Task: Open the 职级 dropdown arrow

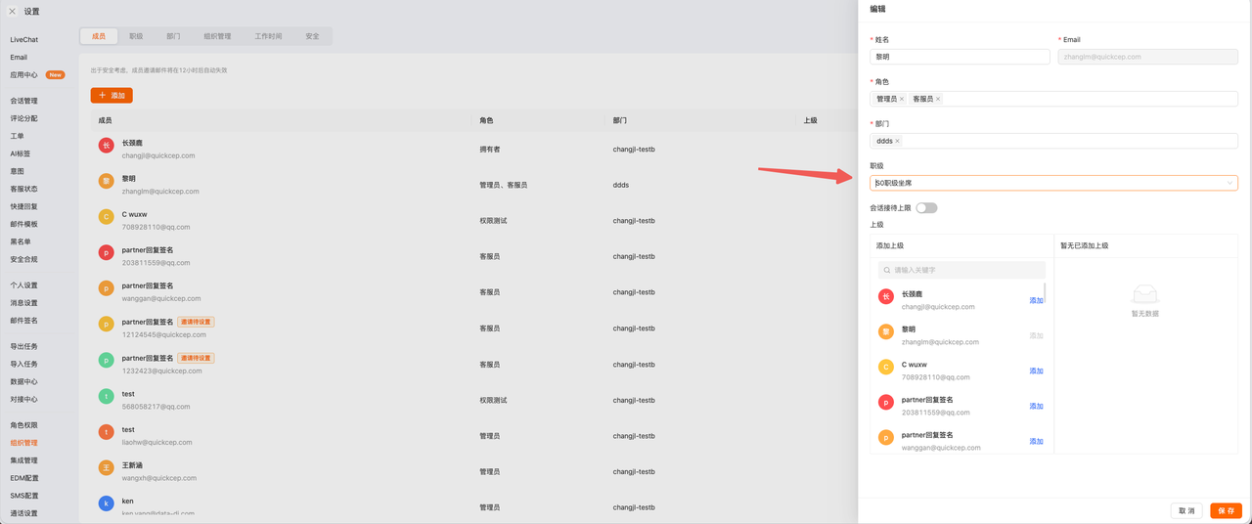Action: click(x=1230, y=183)
